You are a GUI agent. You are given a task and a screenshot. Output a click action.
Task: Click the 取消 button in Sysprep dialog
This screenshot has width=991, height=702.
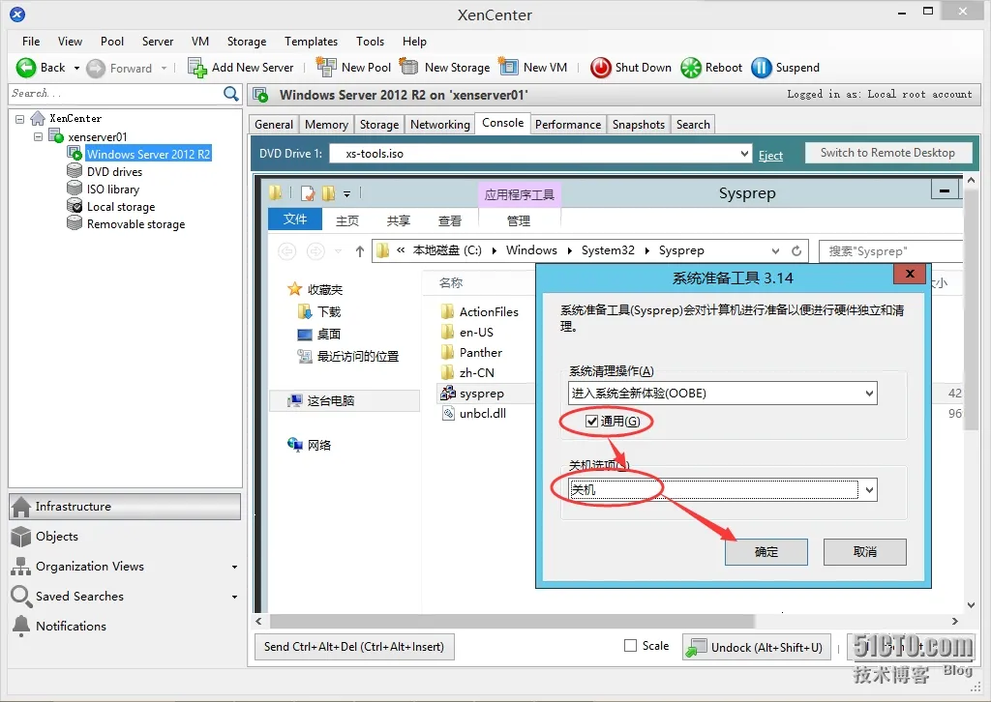pos(864,552)
